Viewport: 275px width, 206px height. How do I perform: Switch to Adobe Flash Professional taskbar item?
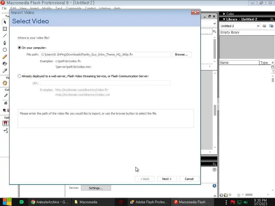point(149,202)
